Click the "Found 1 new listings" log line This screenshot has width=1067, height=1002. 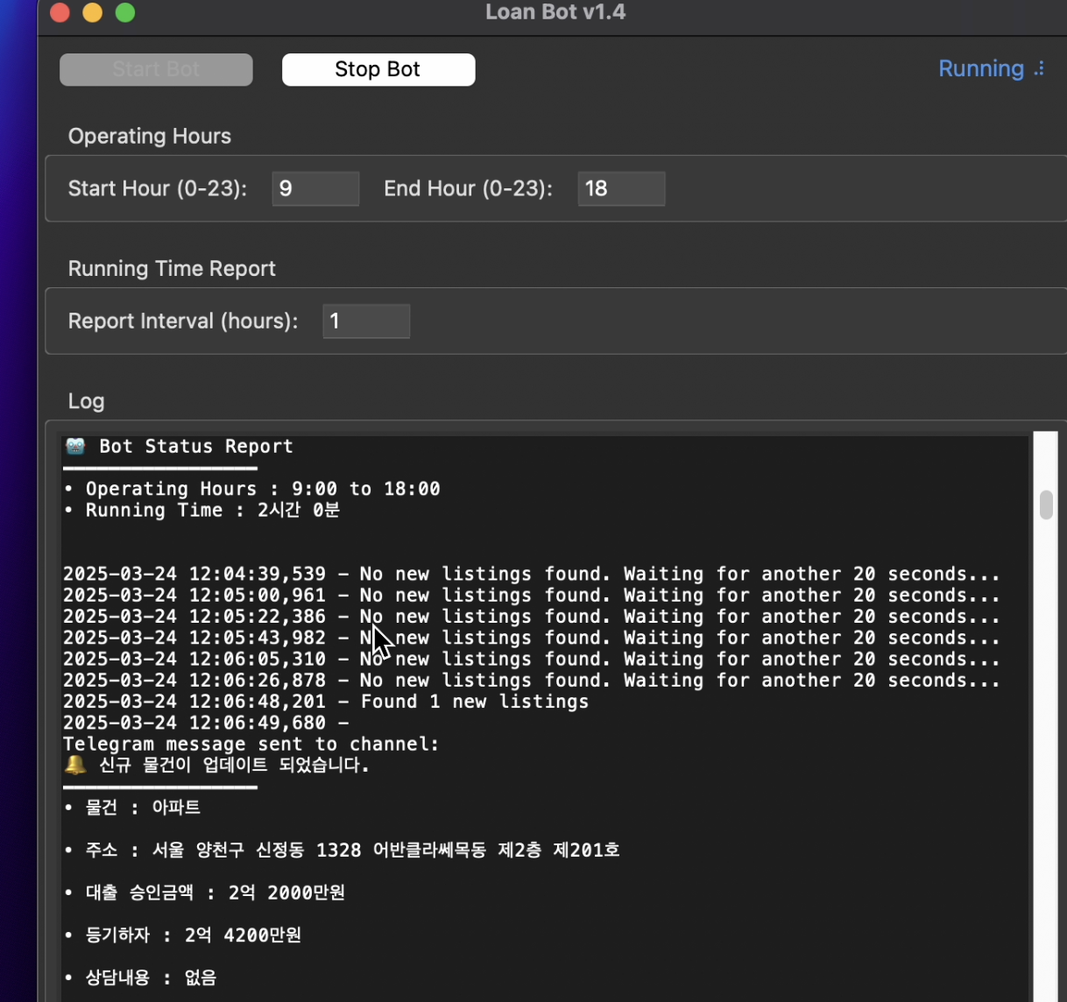[x=474, y=702]
